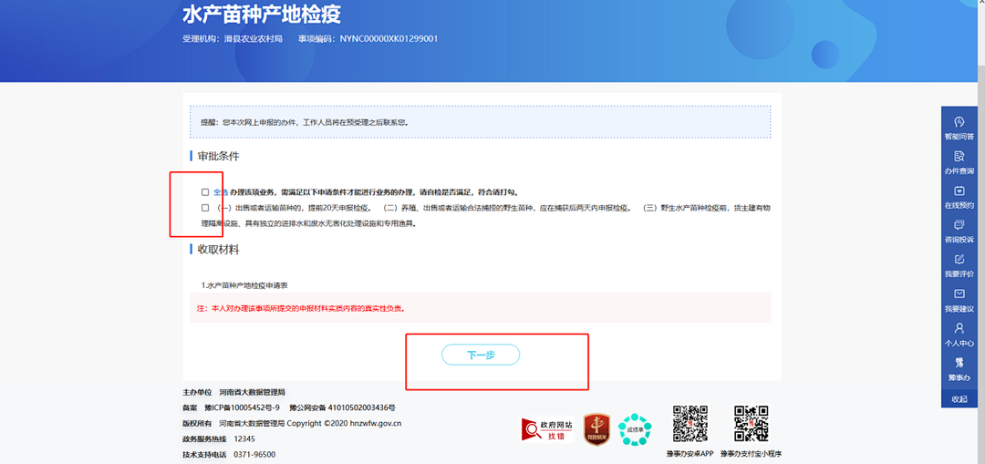Click 豫事办安卓APP QR code
The width and height of the screenshot is (985, 464).
(689, 424)
